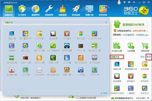Click the version number 9.0.0.2001
This screenshot has height=101, width=152.
click(x=141, y=98)
